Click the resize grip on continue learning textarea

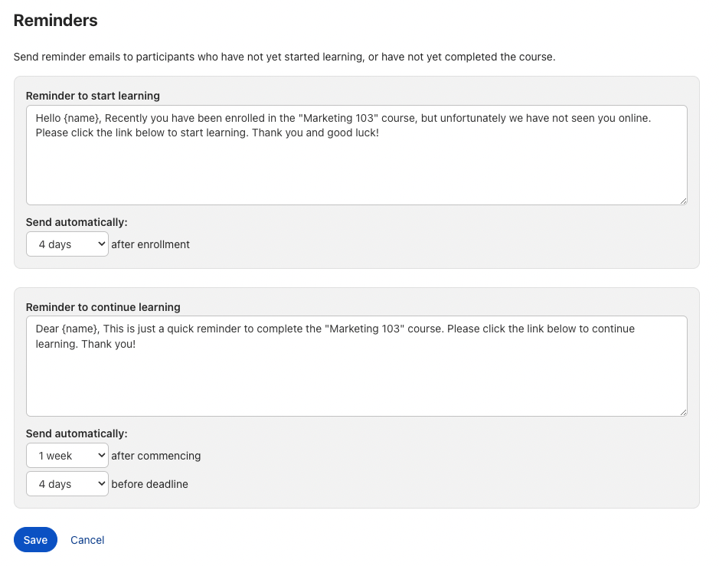tap(682, 411)
